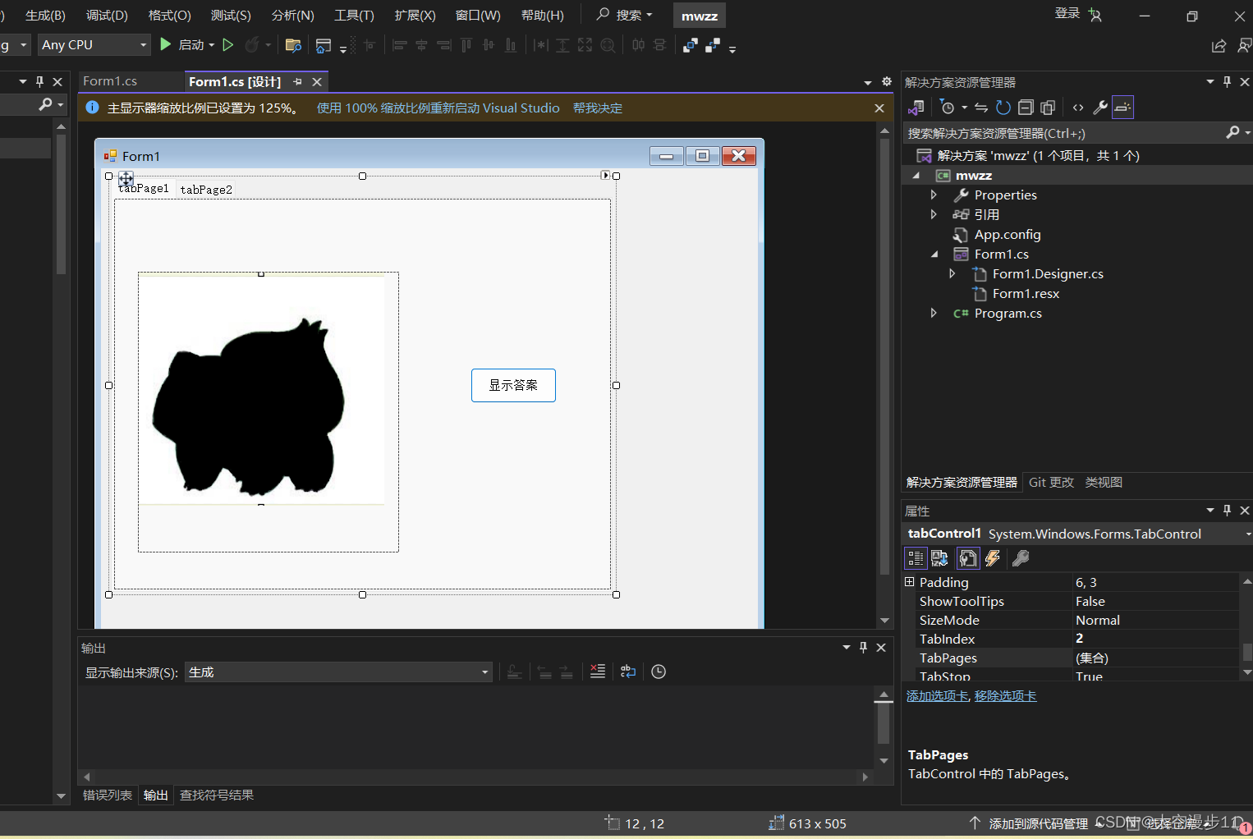Click the bring to front toolbar icon
Screen dimensions: 1253x839
[x=690, y=45]
